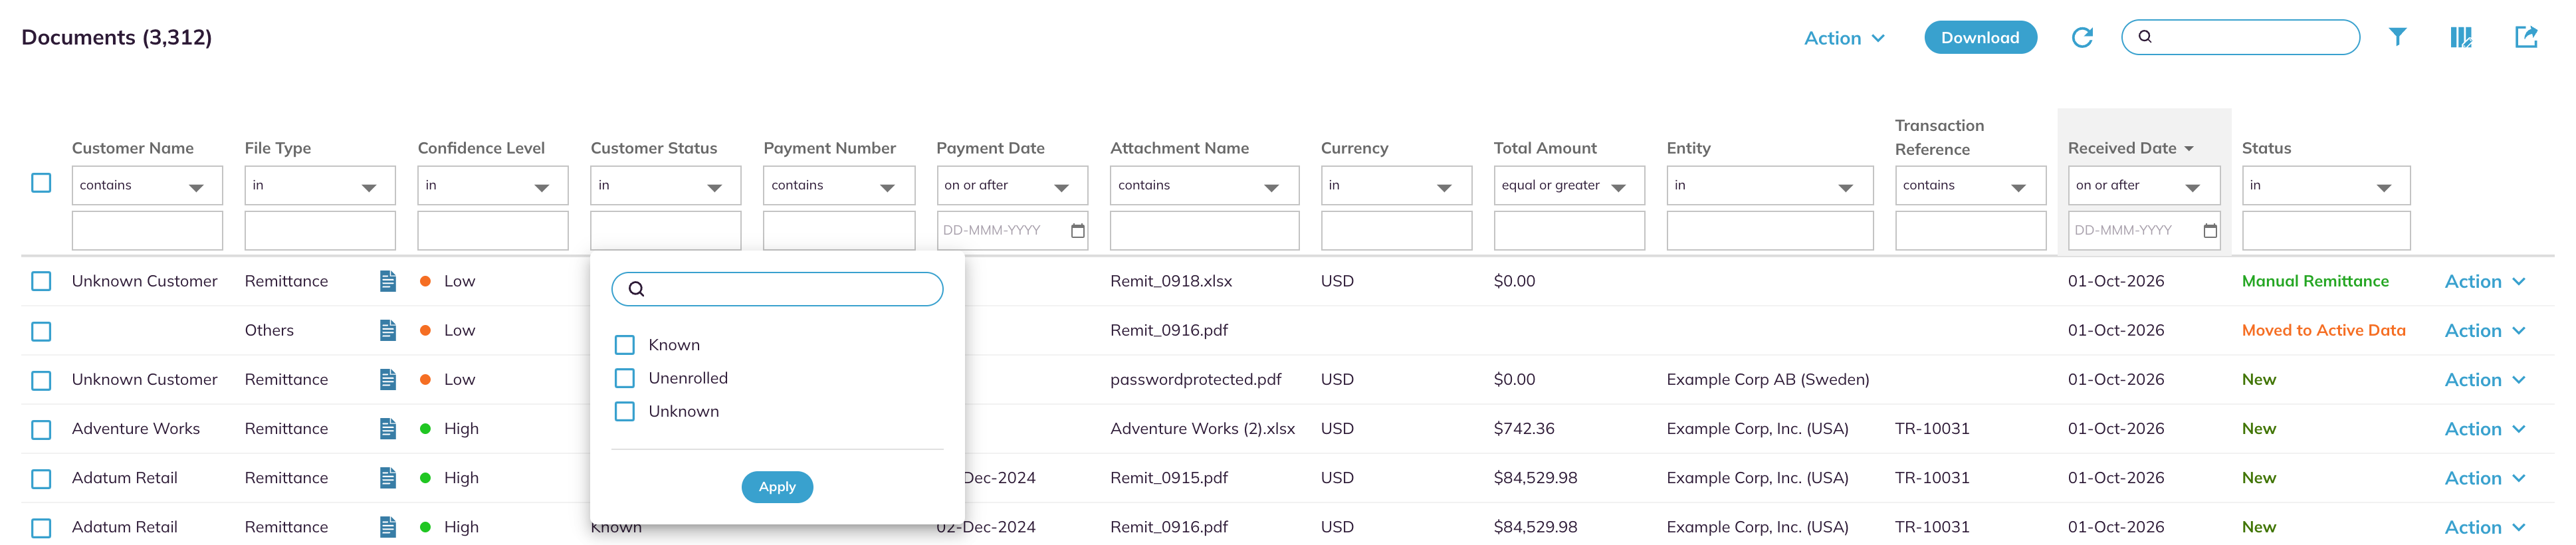Open Confidence Level operator dropdown
This screenshot has height=545, width=2576.
(493, 185)
